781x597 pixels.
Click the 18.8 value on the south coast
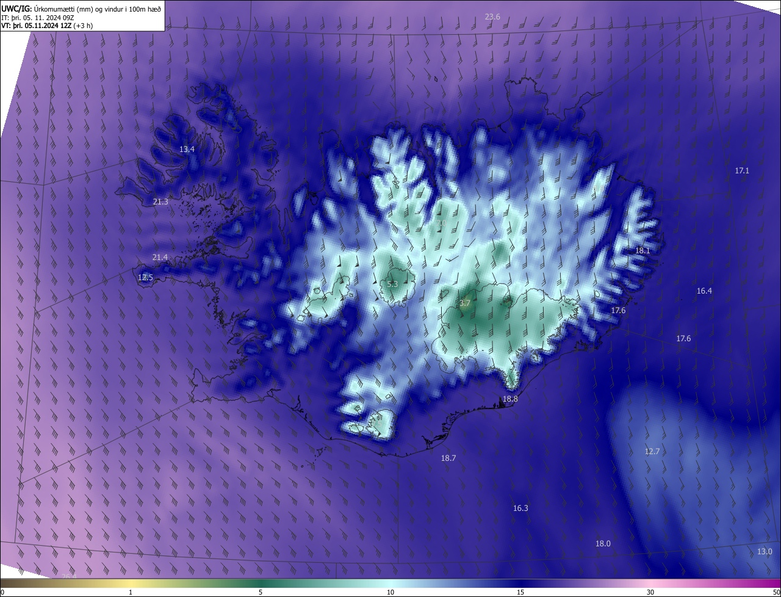click(x=510, y=399)
